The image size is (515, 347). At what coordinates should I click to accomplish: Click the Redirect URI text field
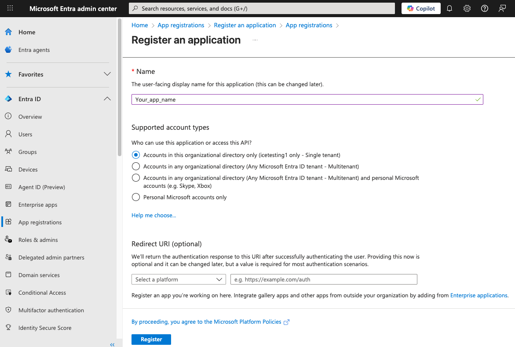point(323,279)
